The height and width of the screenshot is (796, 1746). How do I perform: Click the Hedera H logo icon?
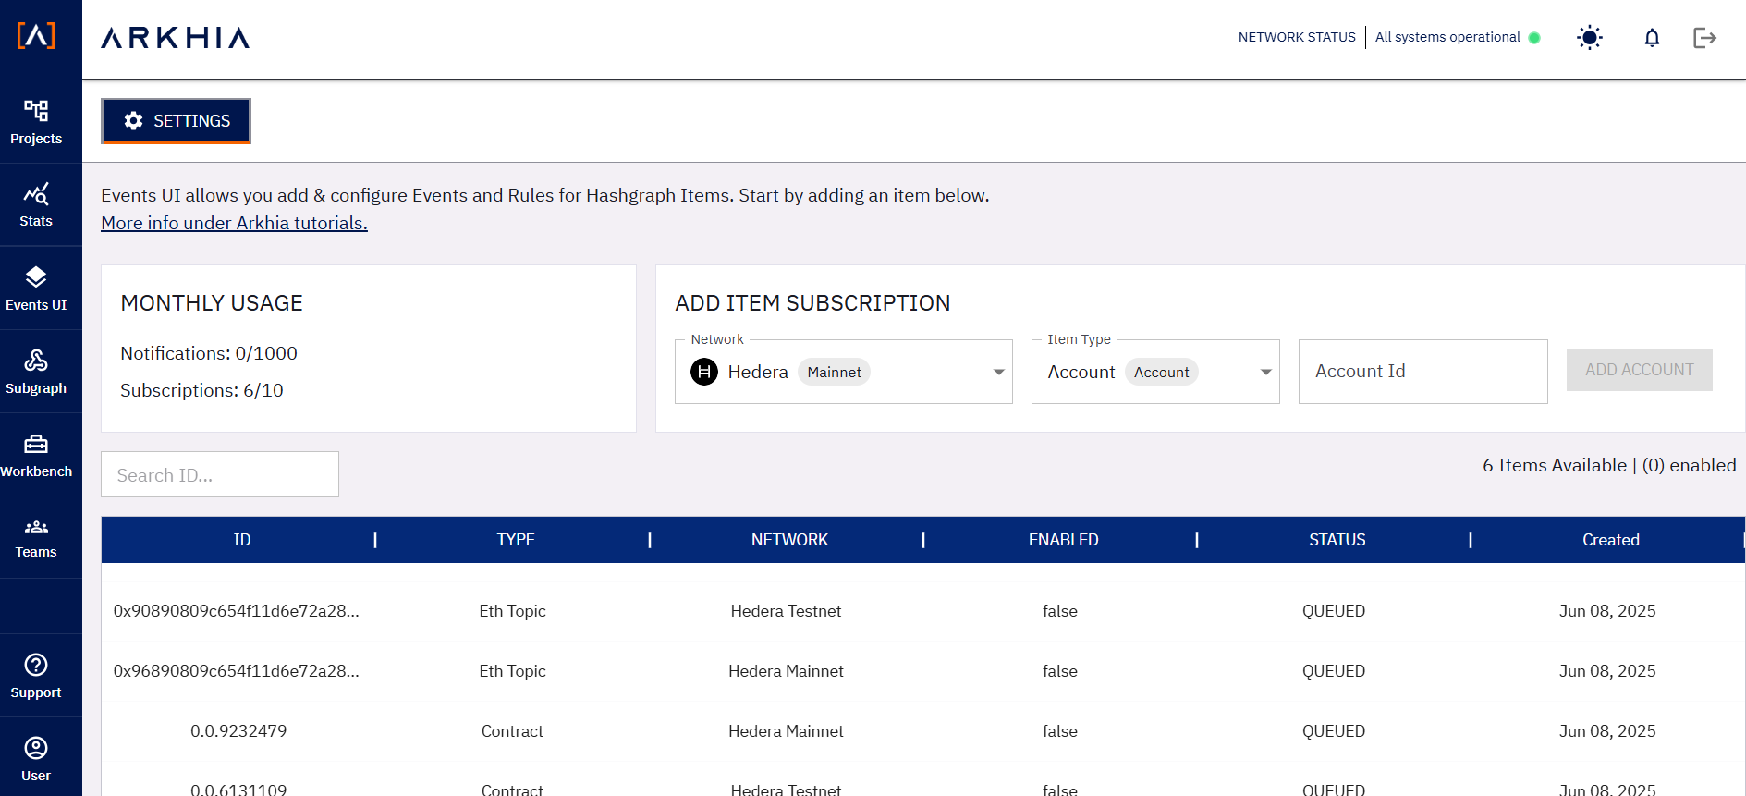704,372
